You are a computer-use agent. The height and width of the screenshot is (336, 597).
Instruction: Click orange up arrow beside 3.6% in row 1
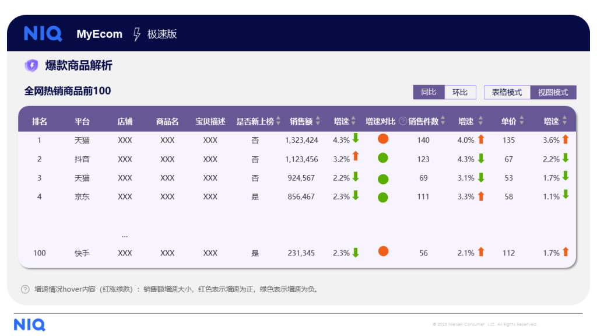tap(566, 139)
